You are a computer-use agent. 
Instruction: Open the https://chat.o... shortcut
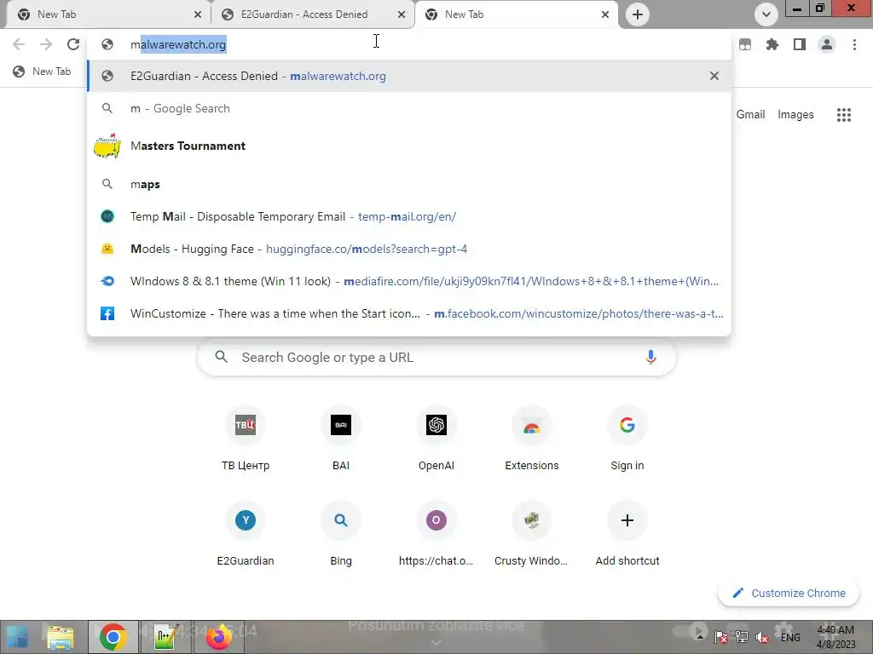436,535
